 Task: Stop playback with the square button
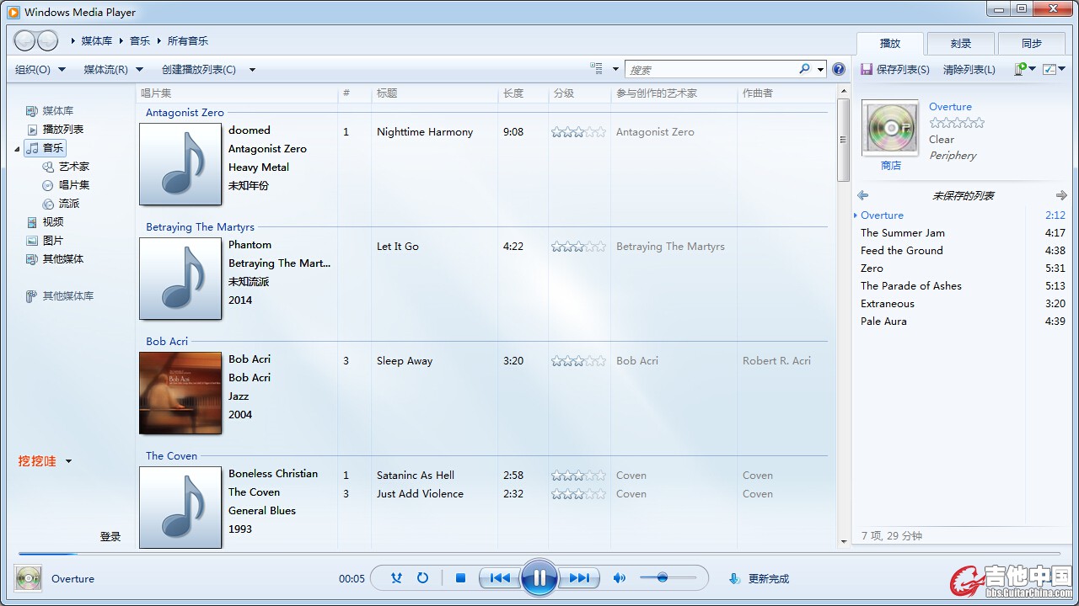tap(460, 578)
